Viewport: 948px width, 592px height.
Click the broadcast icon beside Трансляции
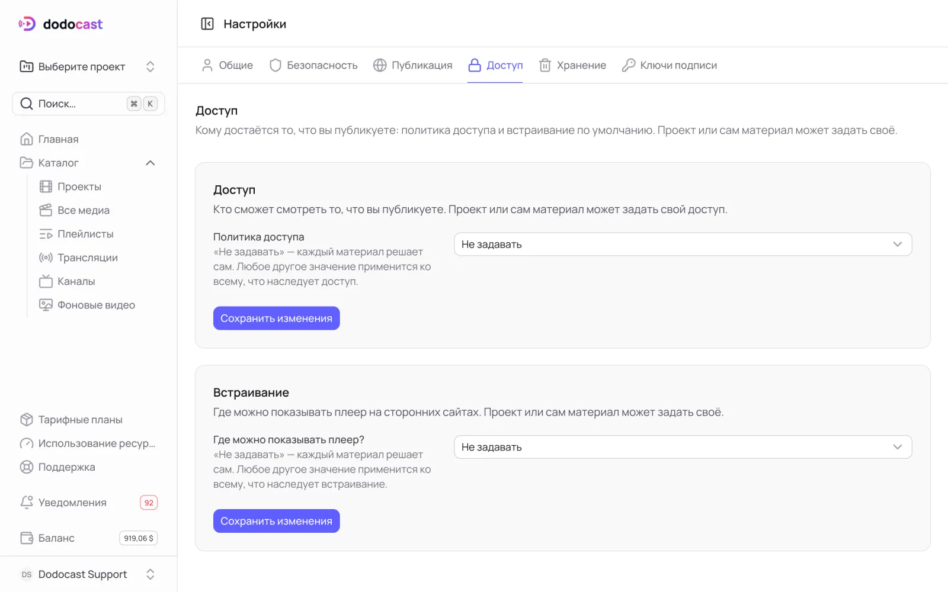pos(46,258)
